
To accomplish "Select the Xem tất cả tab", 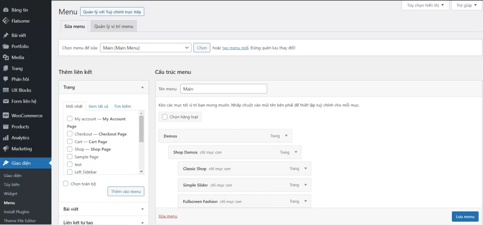I will tap(98, 106).
